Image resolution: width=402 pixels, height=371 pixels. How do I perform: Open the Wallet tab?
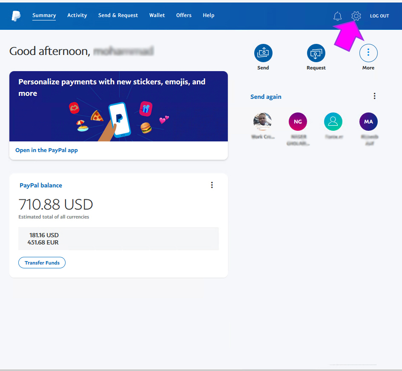tap(157, 15)
